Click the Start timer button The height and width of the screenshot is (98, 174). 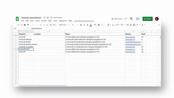117,19
